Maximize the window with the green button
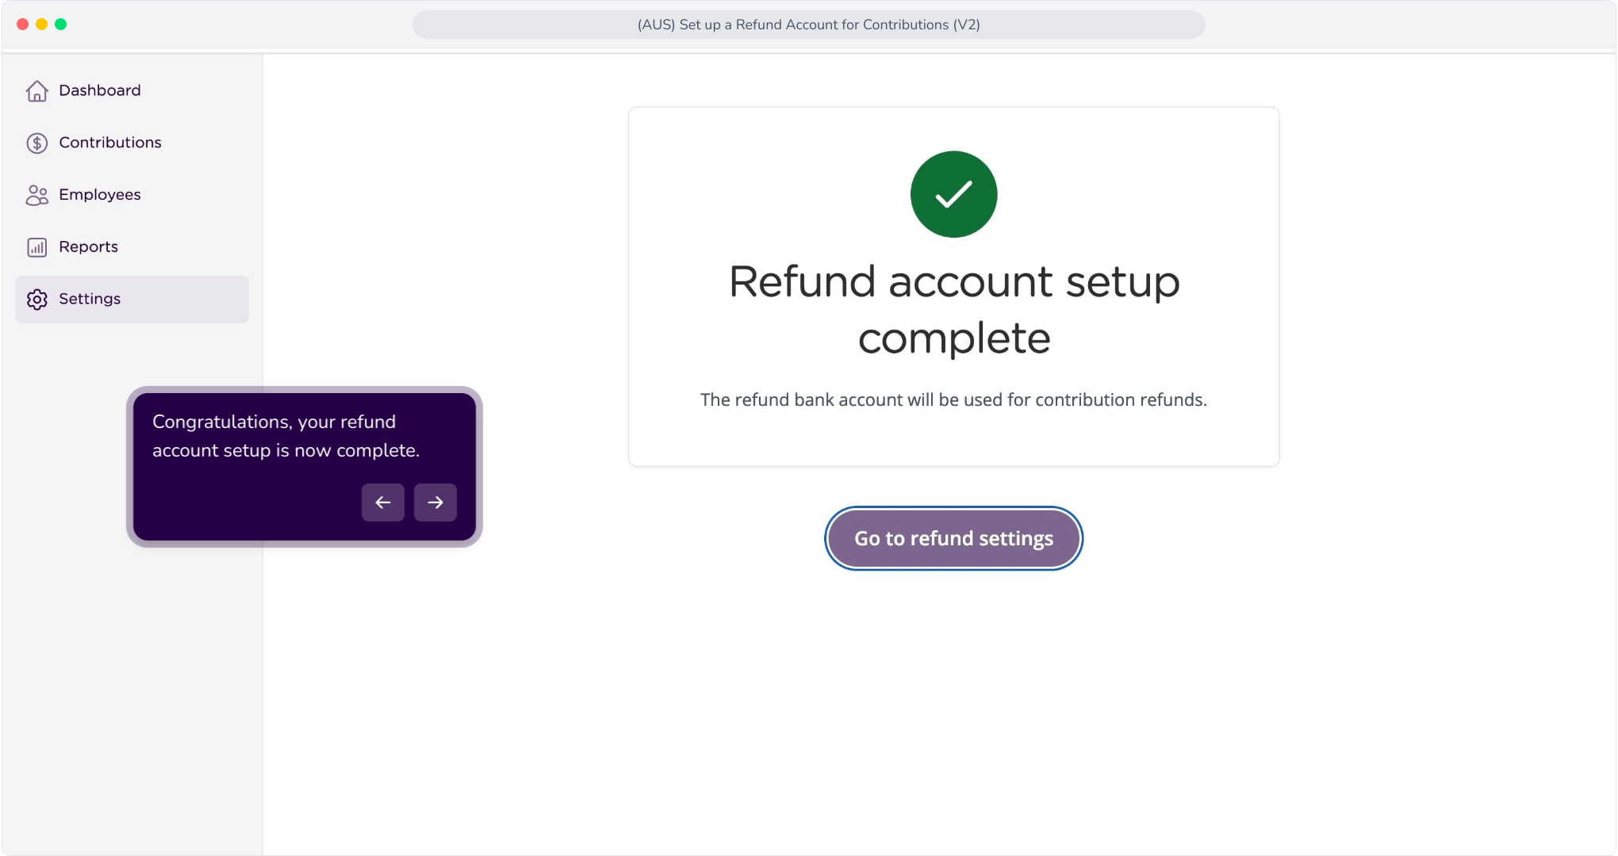 (x=60, y=25)
